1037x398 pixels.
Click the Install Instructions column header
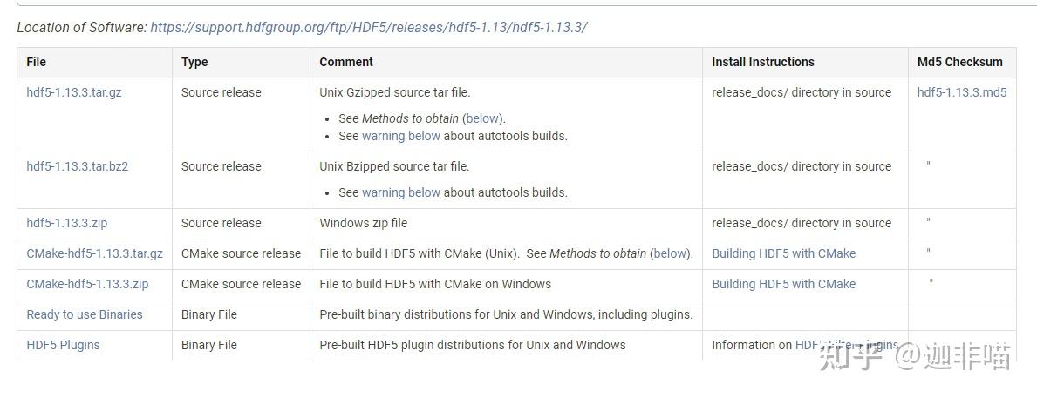point(762,62)
